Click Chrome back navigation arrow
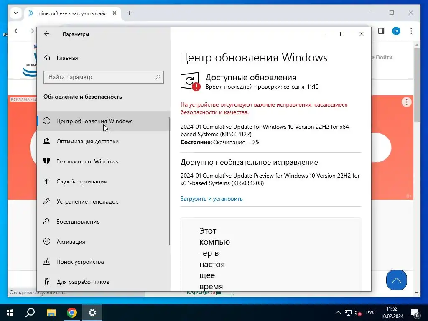Screen dimensions: 428x321 click(x=17, y=31)
